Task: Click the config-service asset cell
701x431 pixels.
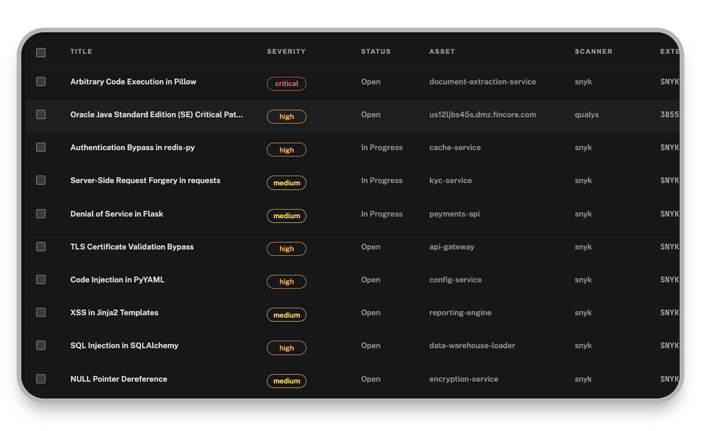Action: [x=455, y=280]
